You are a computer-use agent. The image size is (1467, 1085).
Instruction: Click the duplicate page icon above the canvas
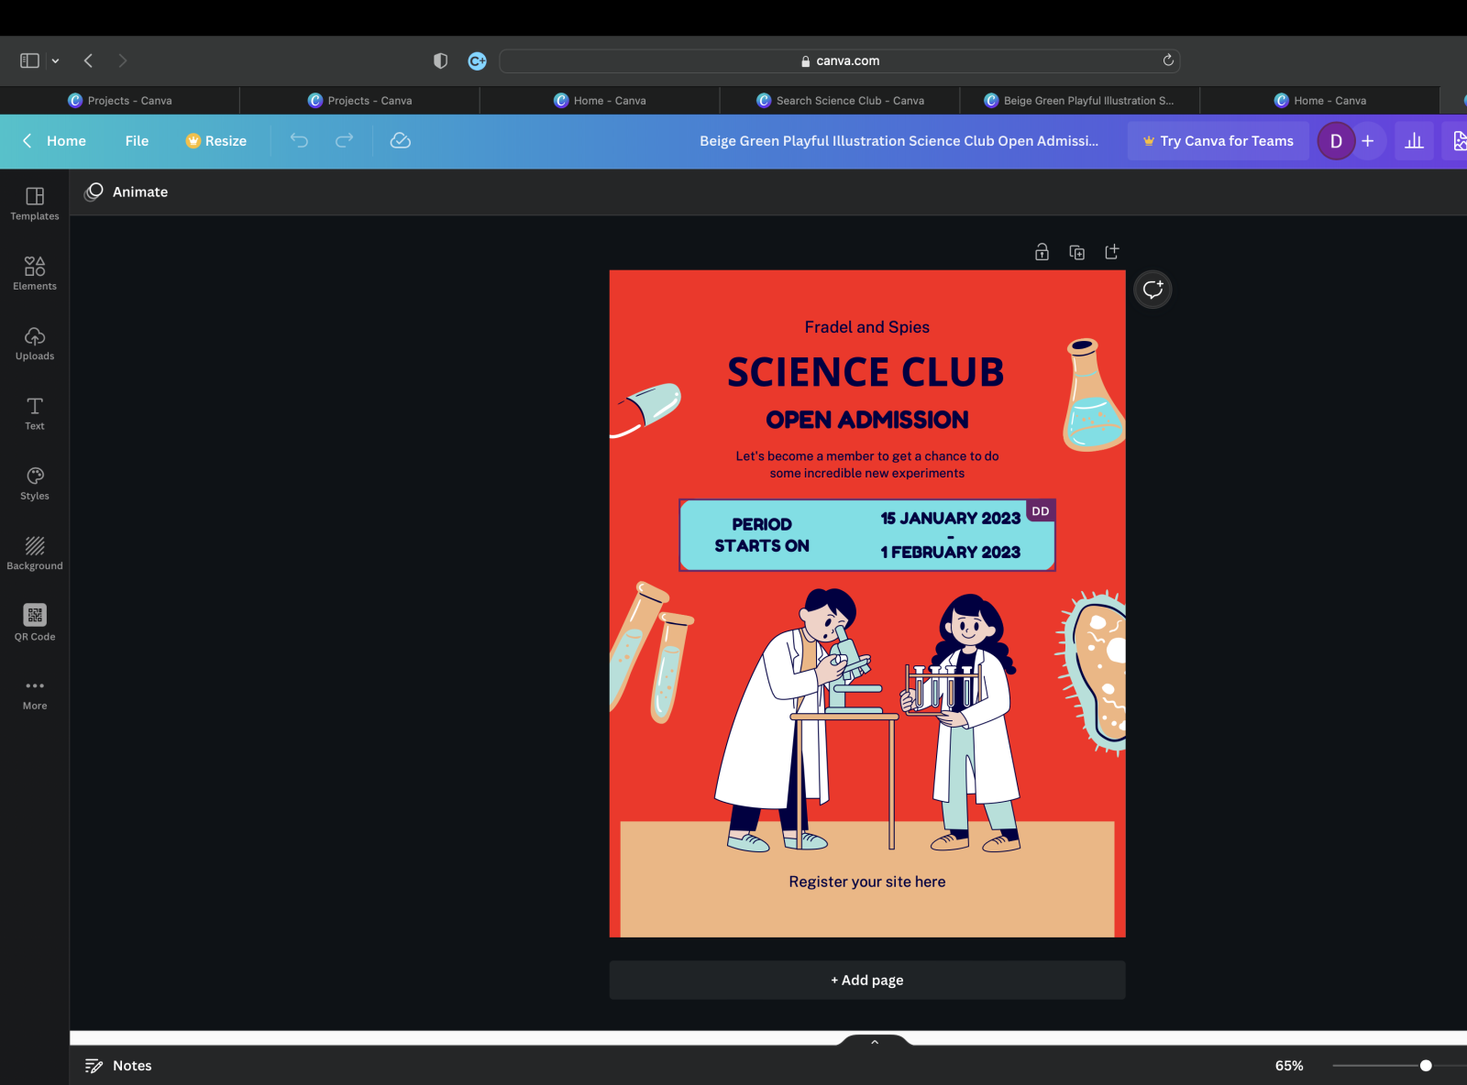point(1077,251)
